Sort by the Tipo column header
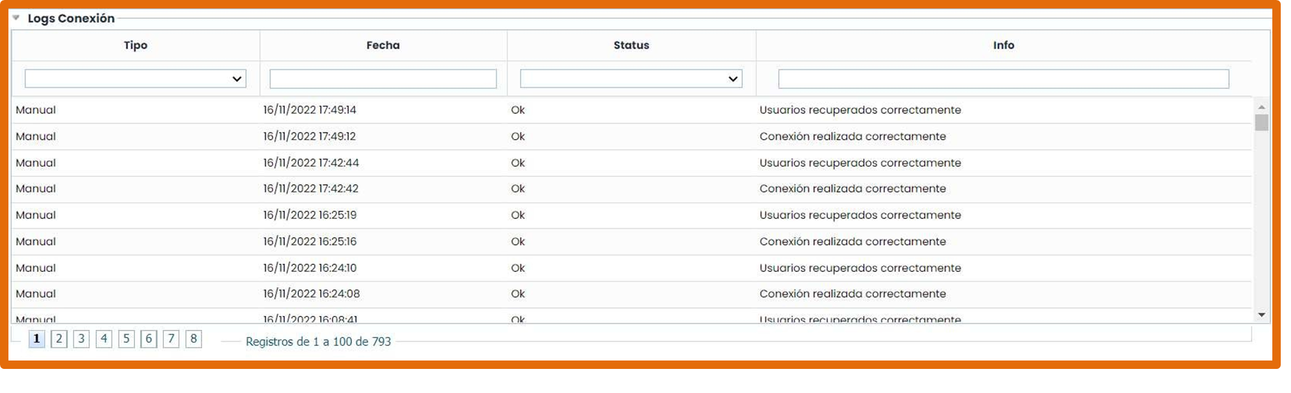1291x393 pixels. [x=136, y=45]
